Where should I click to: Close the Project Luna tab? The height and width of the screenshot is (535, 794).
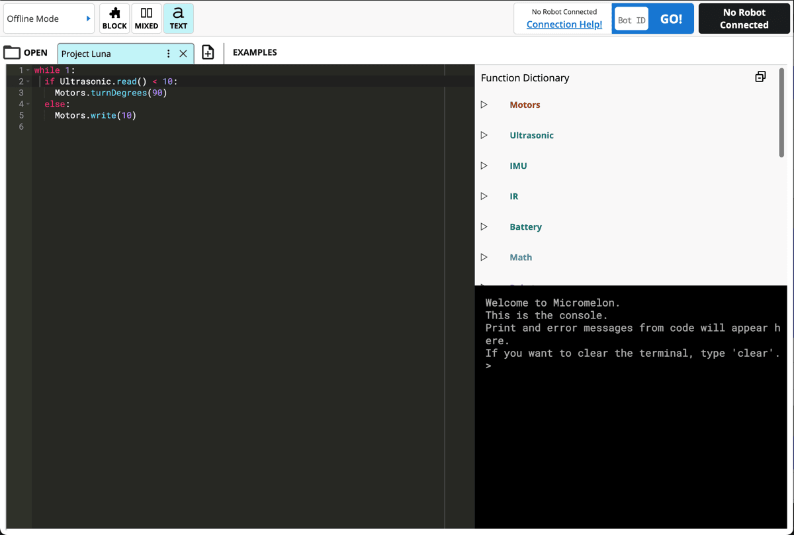[x=183, y=53]
